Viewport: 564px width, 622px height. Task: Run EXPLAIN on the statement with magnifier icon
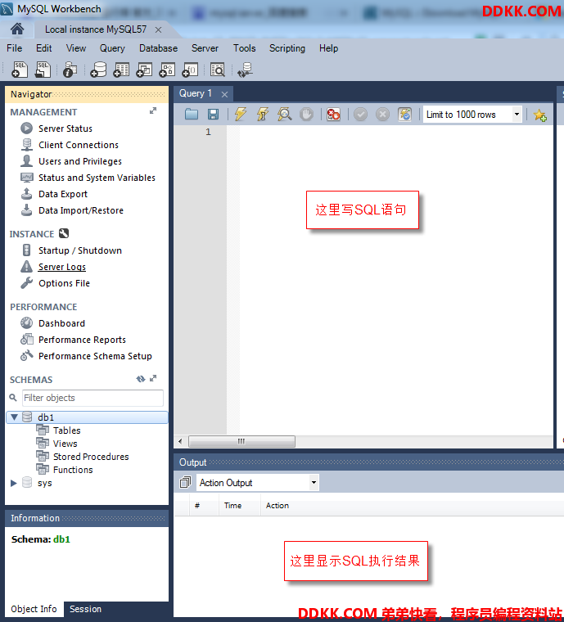coord(284,115)
